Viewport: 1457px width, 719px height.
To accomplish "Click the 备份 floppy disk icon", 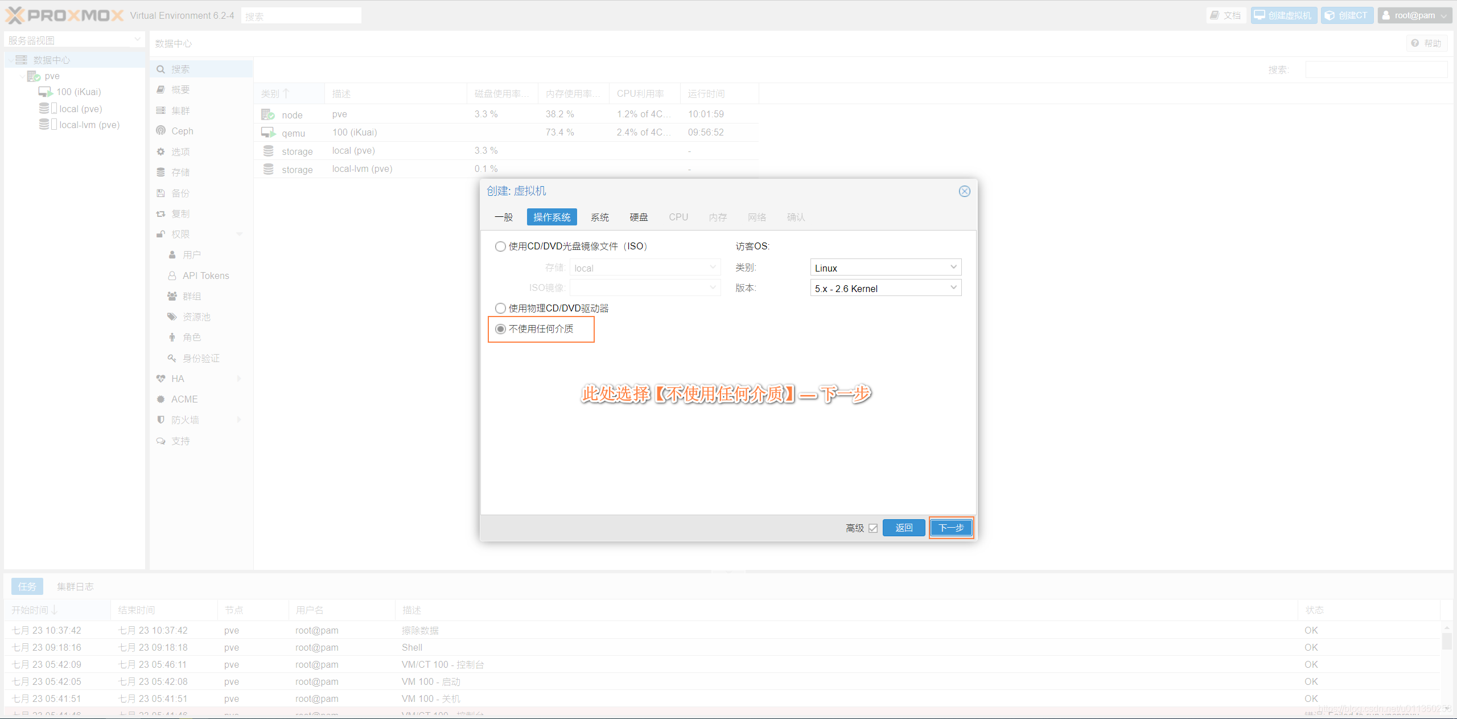I will [x=161, y=193].
